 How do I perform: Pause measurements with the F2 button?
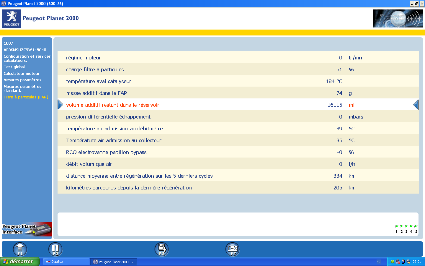[55, 249]
